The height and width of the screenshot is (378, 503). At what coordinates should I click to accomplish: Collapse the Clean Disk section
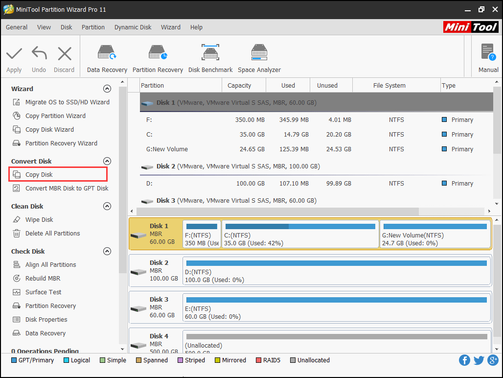click(107, 206)
